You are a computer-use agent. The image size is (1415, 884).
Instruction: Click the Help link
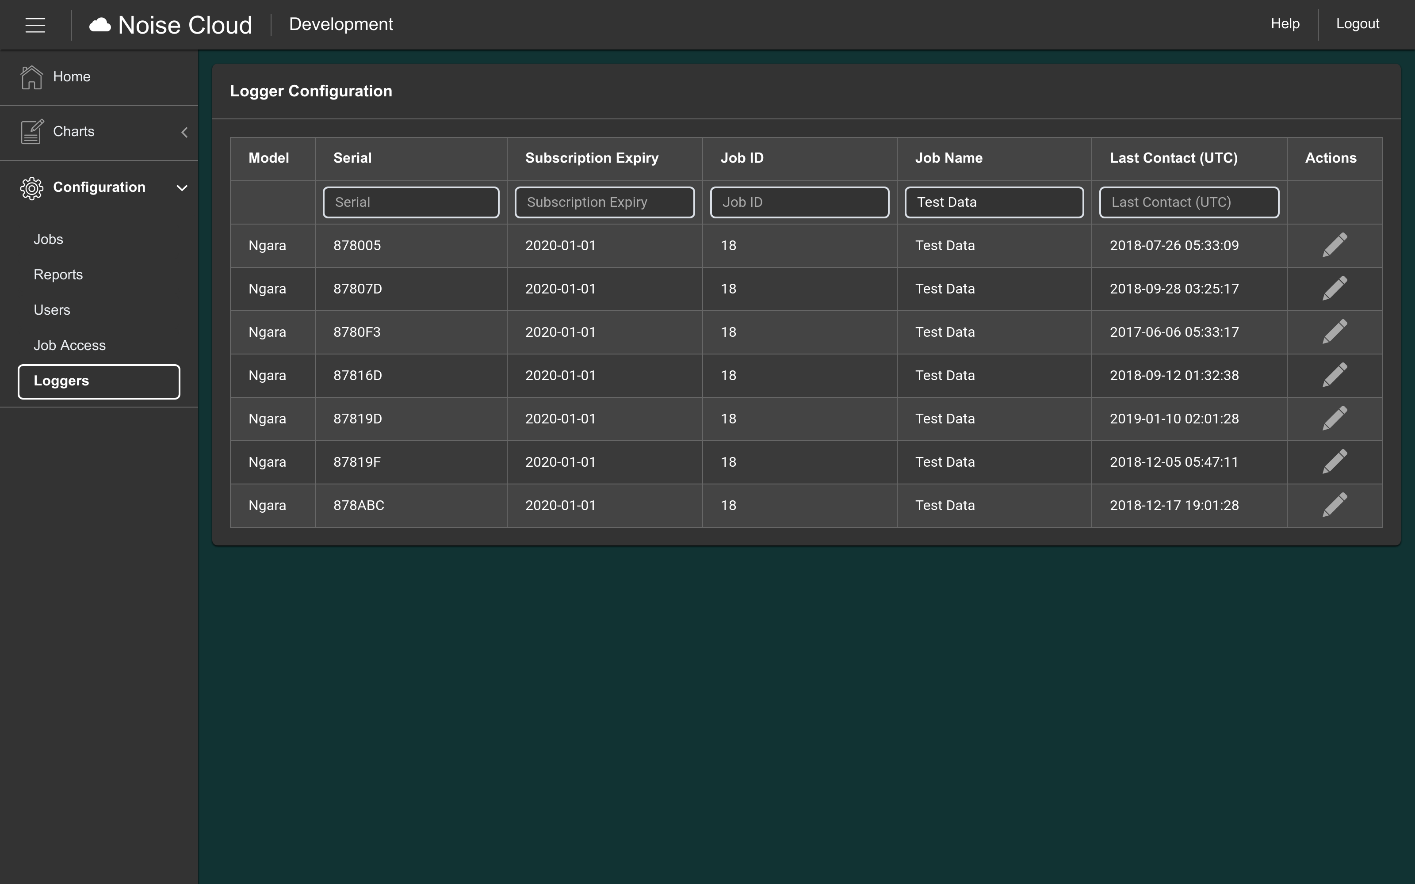click(x=1285, y=24)
